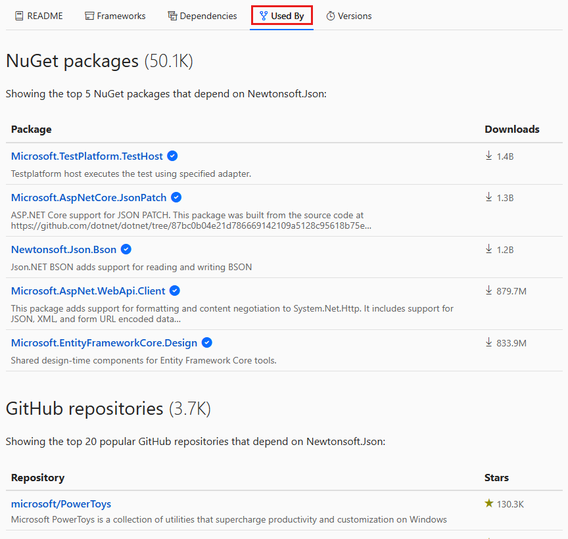Open the Versions tab
This screenshot has width=568, height=539.
[348, 16]
